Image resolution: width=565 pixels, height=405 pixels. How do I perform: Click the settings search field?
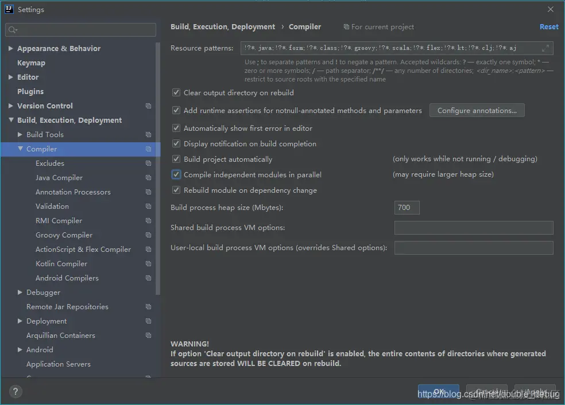81,30
